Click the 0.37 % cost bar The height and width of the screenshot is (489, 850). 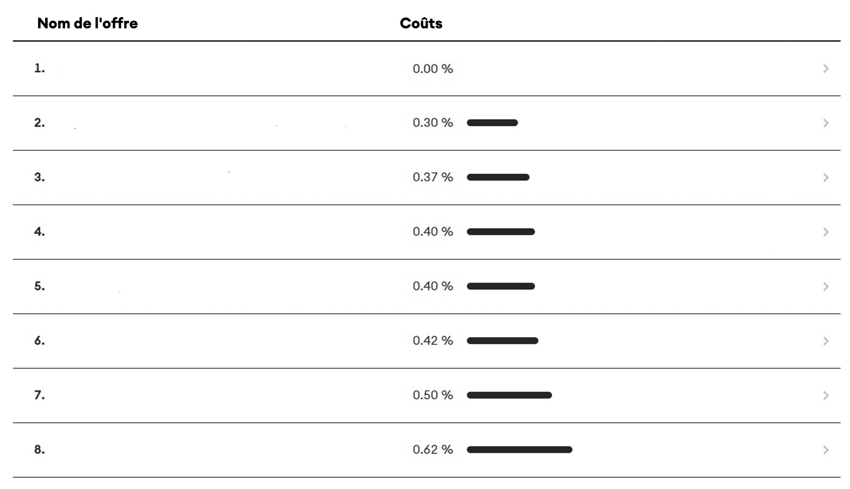pyautogui.click(x=498, y=177)
